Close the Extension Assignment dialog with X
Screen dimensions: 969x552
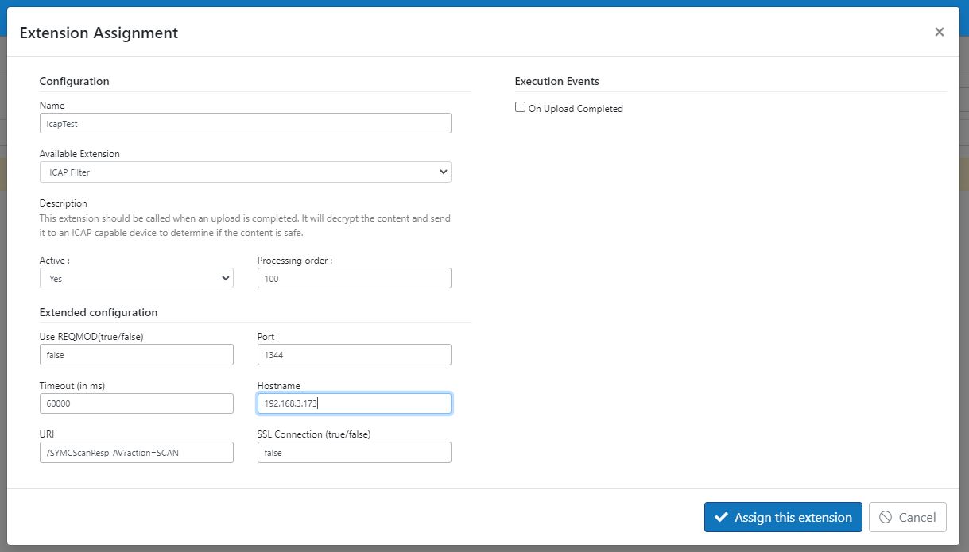[939, 32]
